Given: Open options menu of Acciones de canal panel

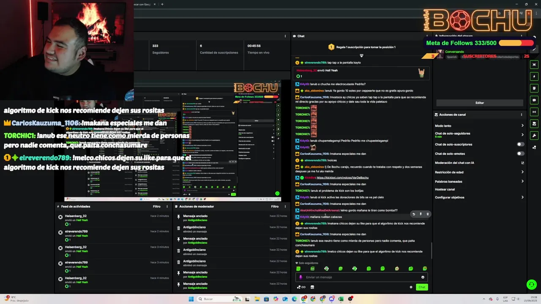Looking at the screenshot, I should 522,114.
